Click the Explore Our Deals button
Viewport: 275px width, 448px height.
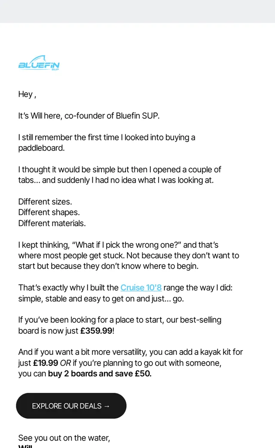click(71, 406)
